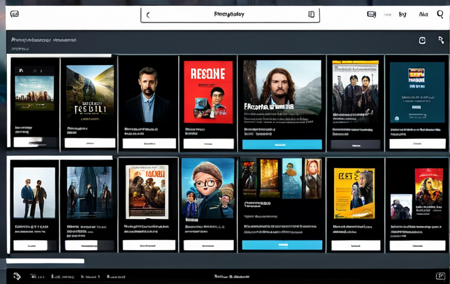Open the yellow-header group poster
The image size is (450, 284).
point(355,91)
